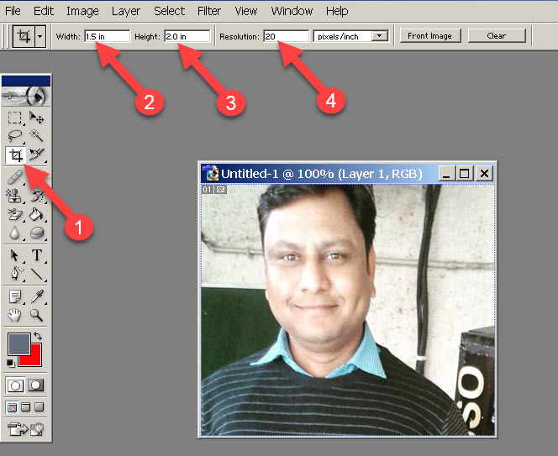The width and height of the screenshot is (558, 456).
Task: Click the portrait photo canvas
Action: [x=348, y=309]
